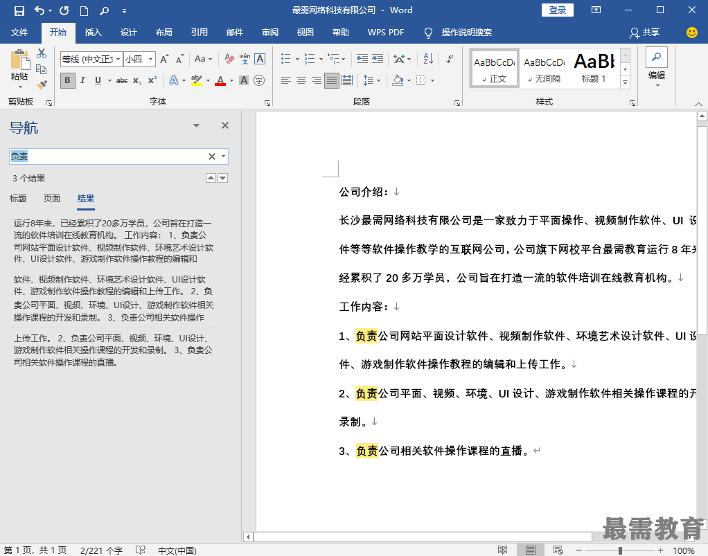Switch to the 设计 ribbon tab
The width and height of the screenshot is (708, 556).
click(x=128, y=33)
